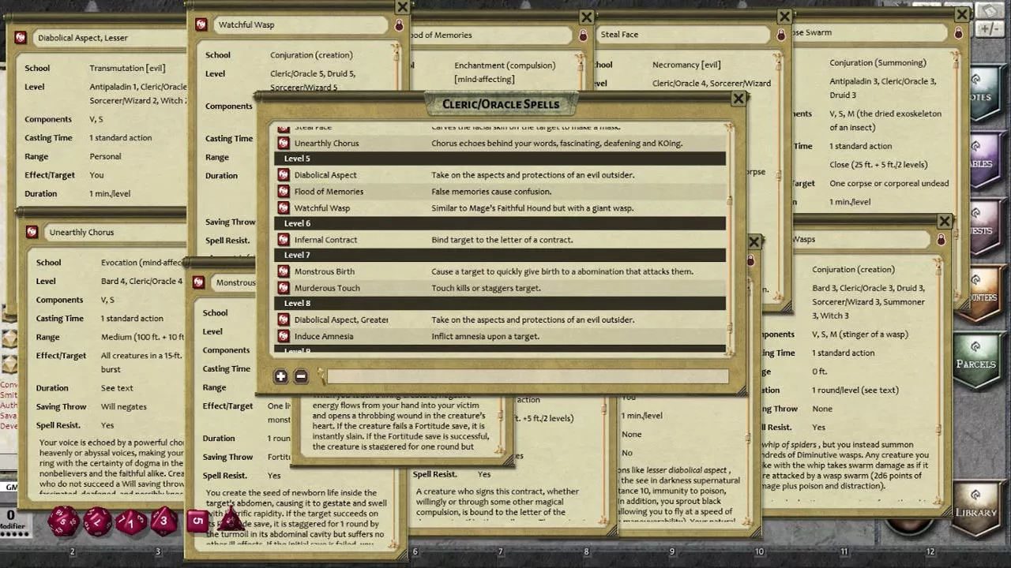
Task: Open the Watchful Wasp link icon in list
Action: tap(284, 208)
